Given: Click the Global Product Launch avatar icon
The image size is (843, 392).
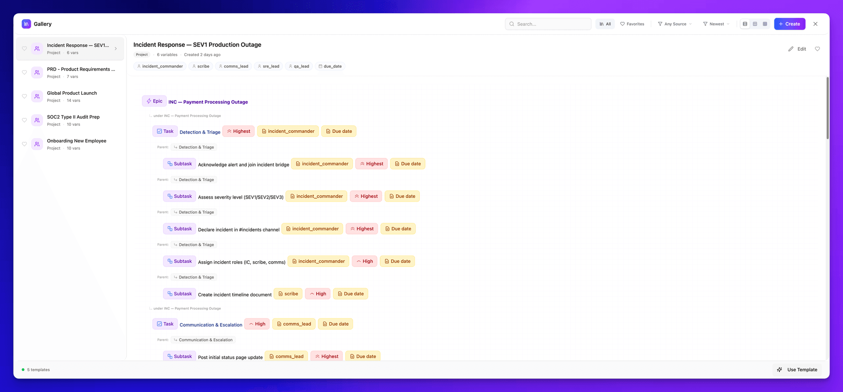Looking at the screenshot, I should pos(37,96).
